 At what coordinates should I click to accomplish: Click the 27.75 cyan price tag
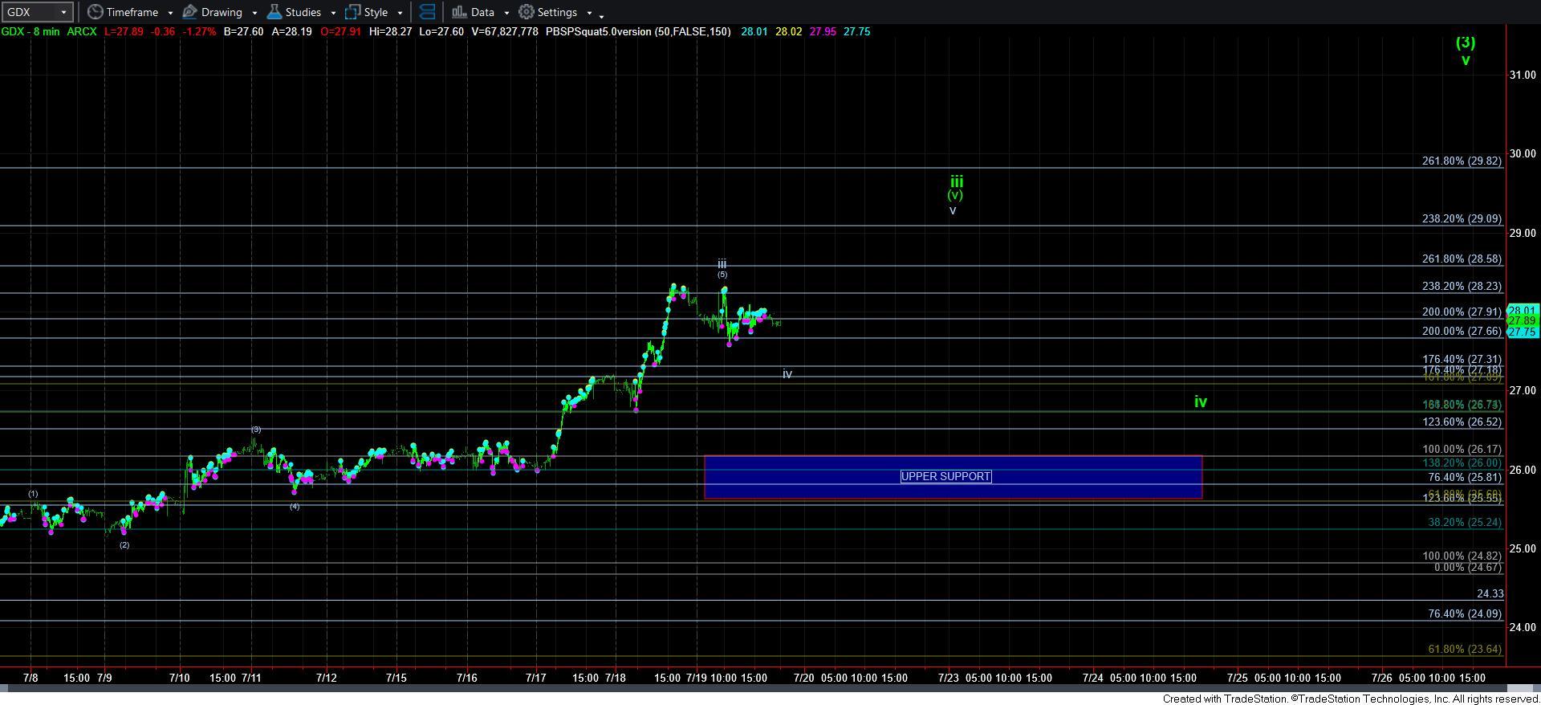coord(1523,332)
